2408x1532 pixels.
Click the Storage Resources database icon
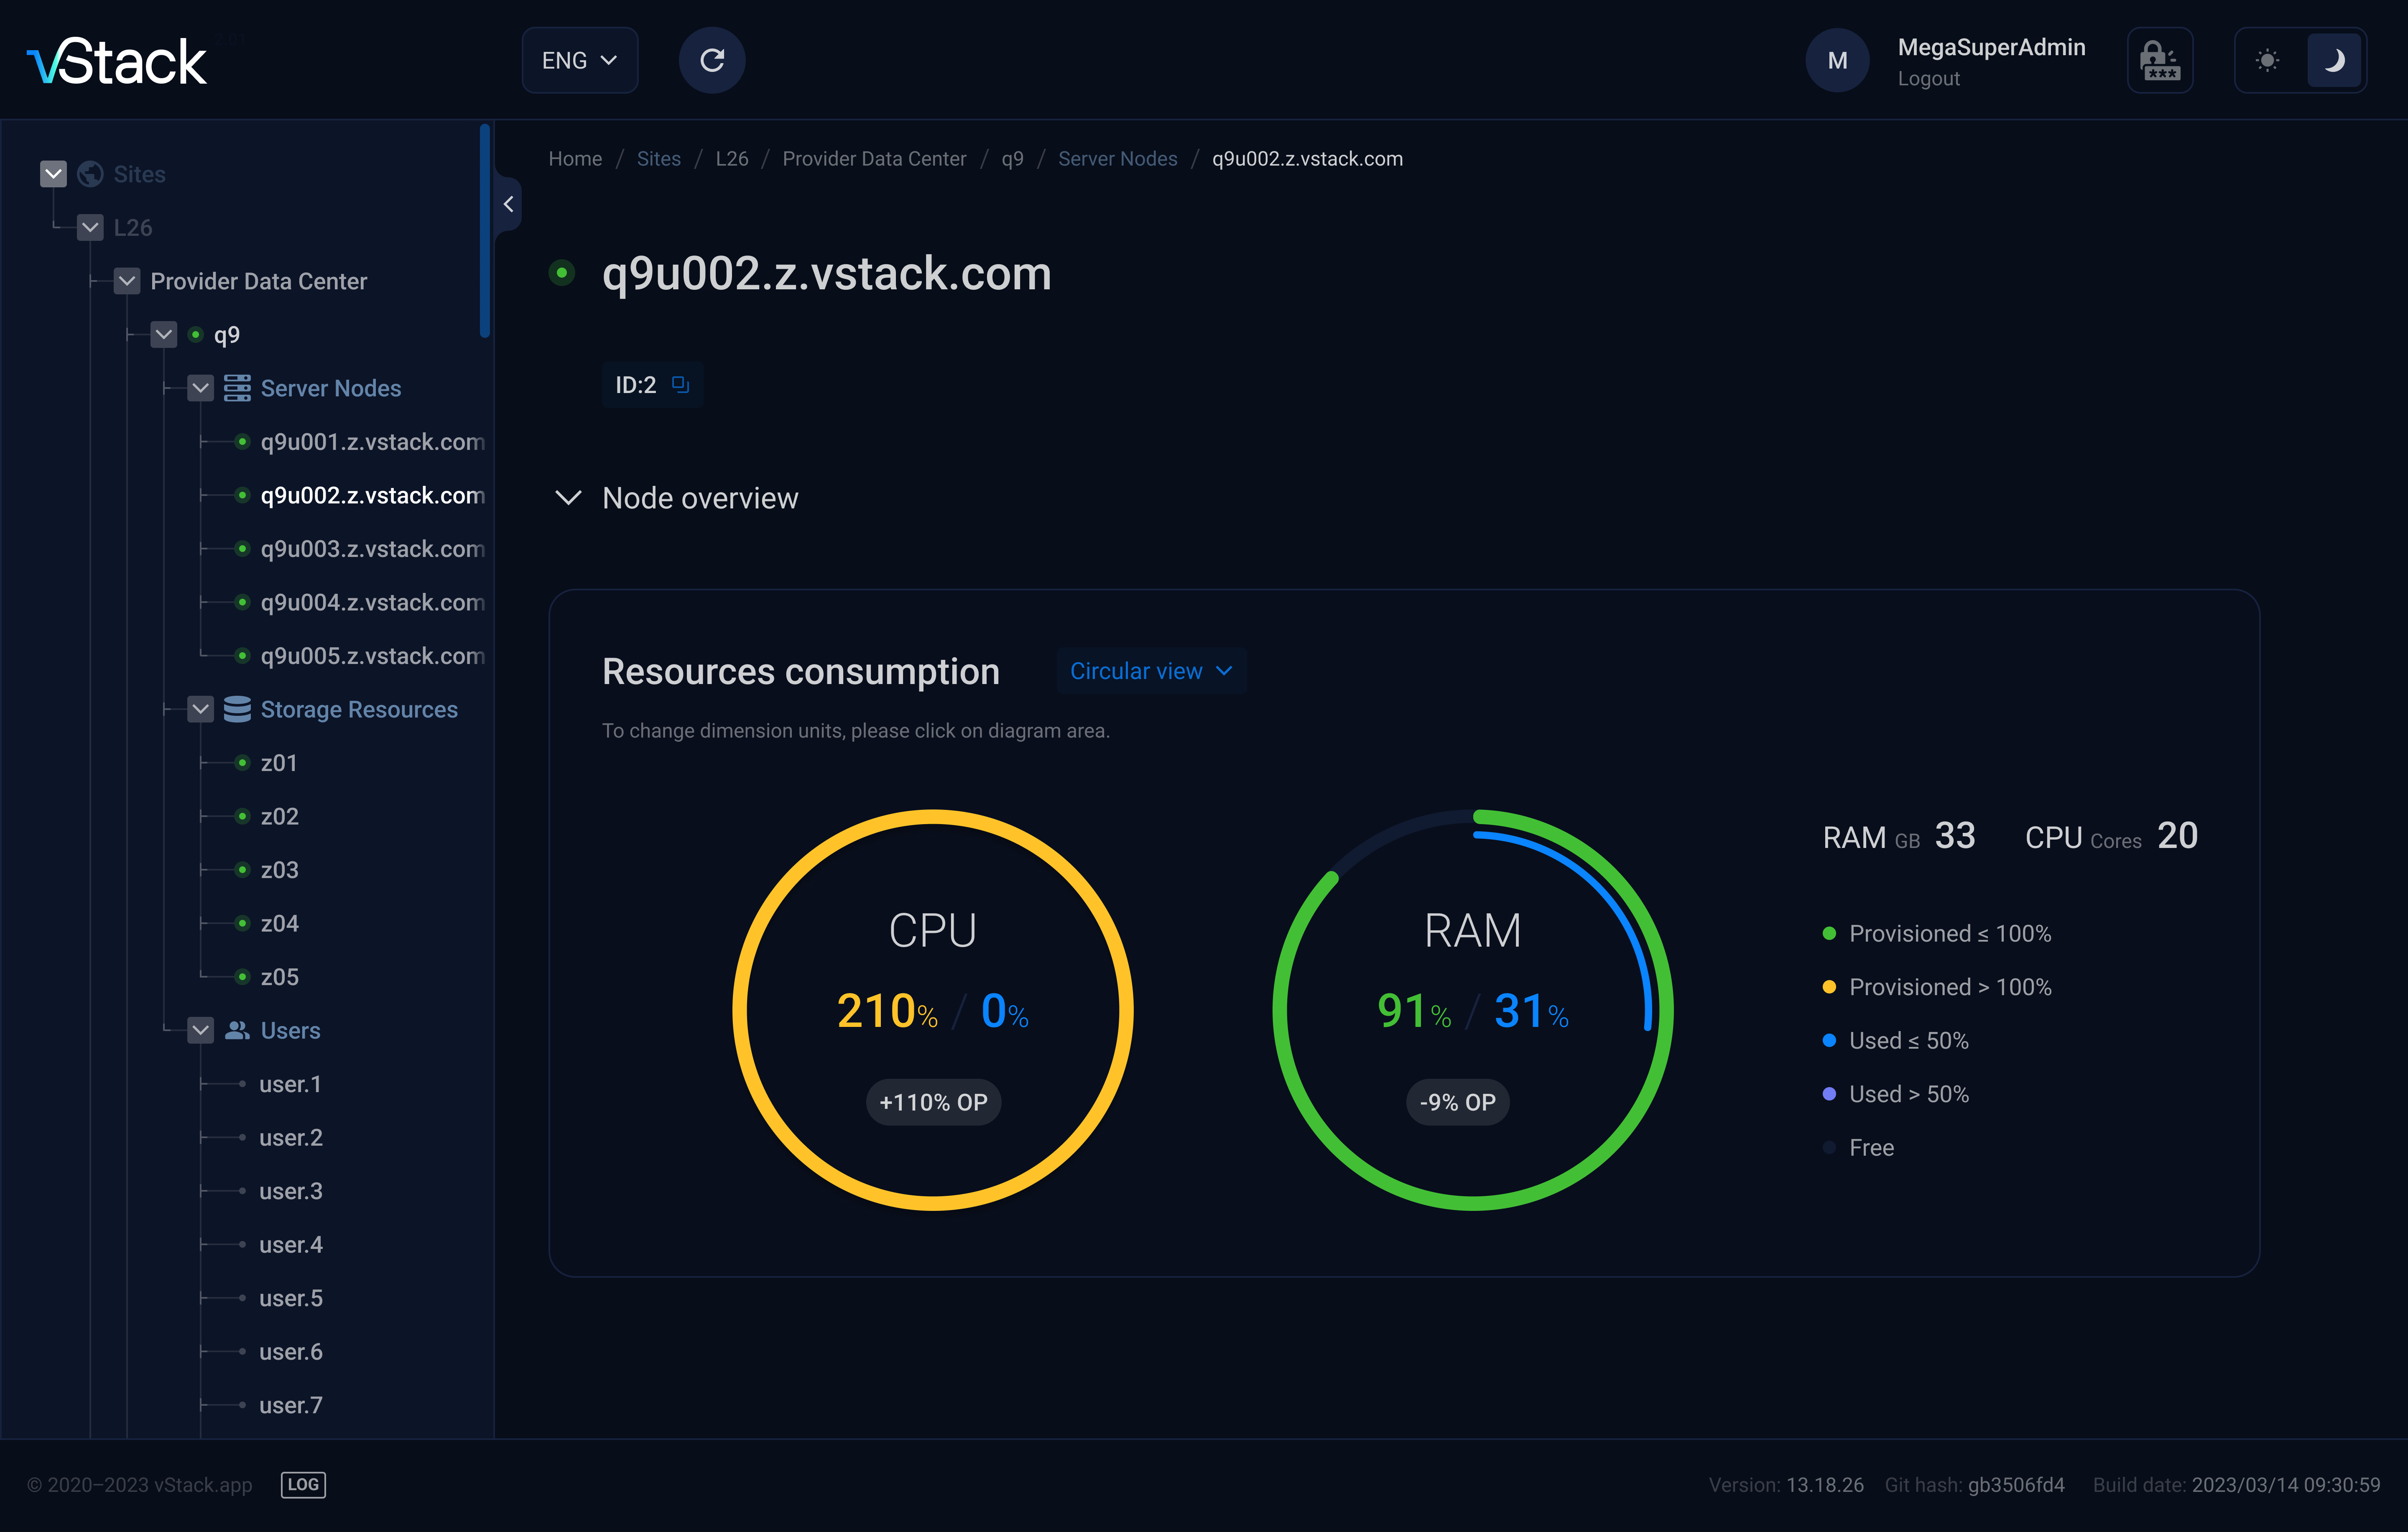tap(237, 709)
